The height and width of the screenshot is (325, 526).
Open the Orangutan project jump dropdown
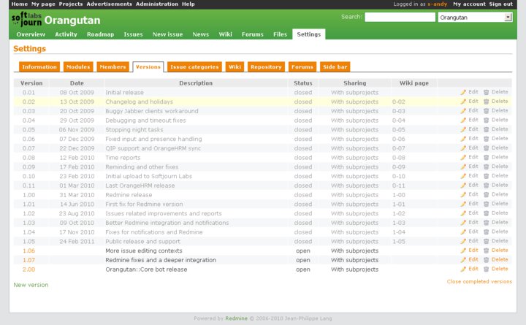(x=475, y=18)
